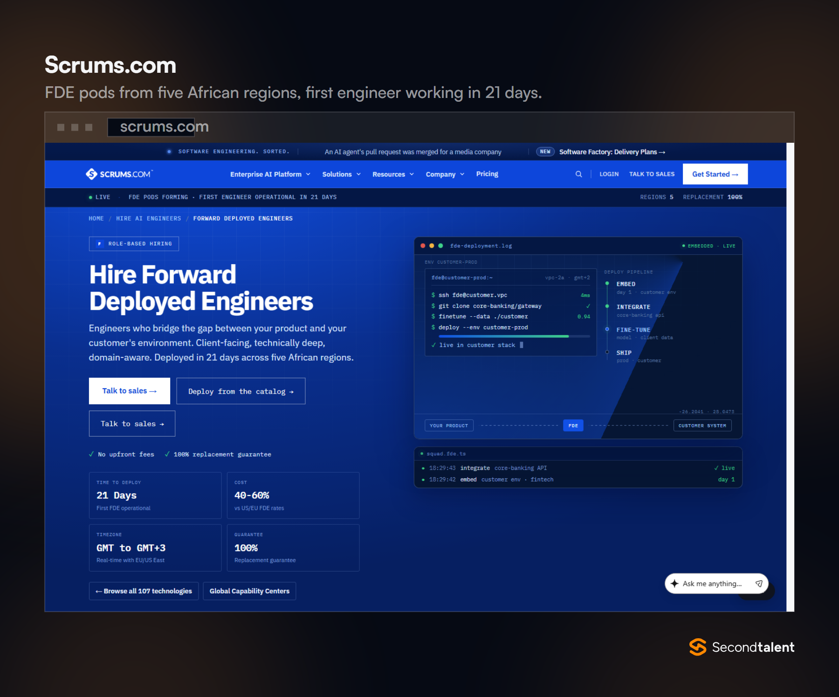Image resolution: width=839 pixels, height=697 pixels.
Task: Click the scrums.com address bar
Action: [x=151, y=127]
